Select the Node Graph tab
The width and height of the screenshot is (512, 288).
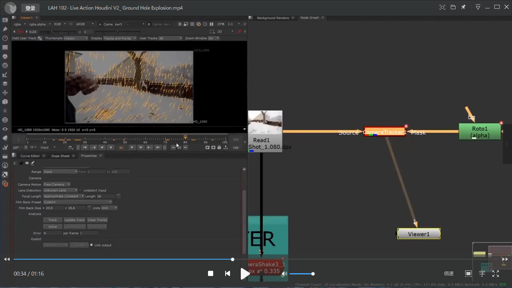pyautogui.click(x=310, y=18)
